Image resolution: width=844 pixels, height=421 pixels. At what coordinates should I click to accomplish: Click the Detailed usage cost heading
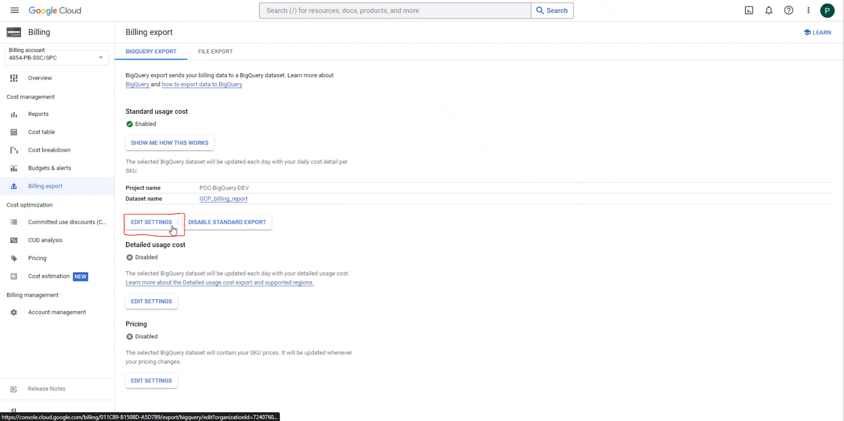point(155,245)
